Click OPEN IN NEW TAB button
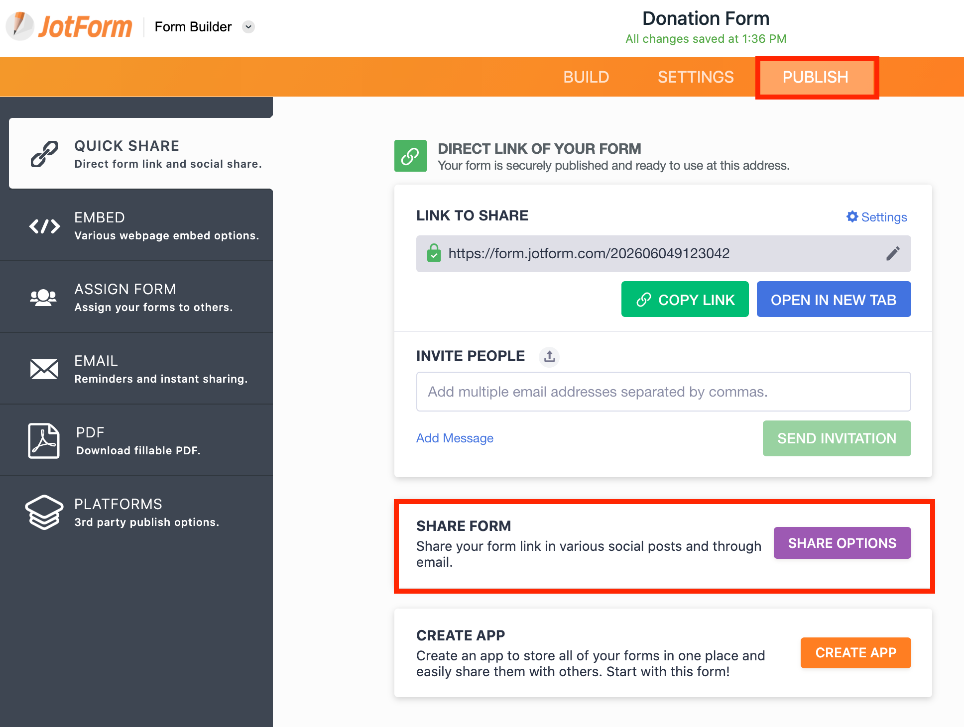The height and width of the screenshot is (727, 964). pos(834,300)
